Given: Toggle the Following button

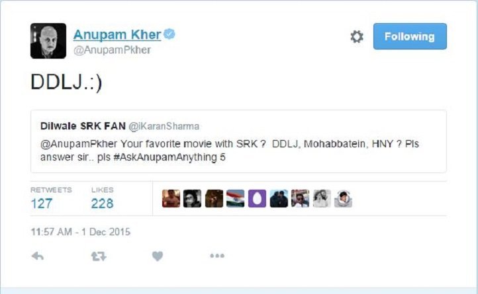Looking at the screenshot, I should [x=410, y=36].
